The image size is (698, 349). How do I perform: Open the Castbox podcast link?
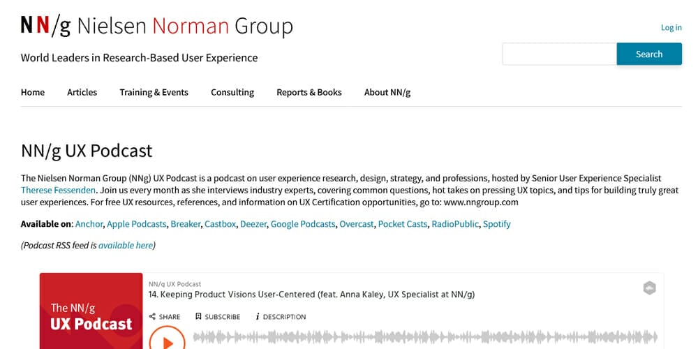pyautogui.click(x=221, y=224)
